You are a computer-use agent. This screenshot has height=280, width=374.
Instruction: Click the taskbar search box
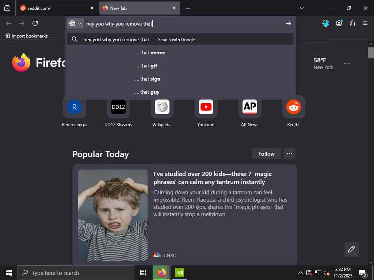pyautogui.click(x=76, y=273)
